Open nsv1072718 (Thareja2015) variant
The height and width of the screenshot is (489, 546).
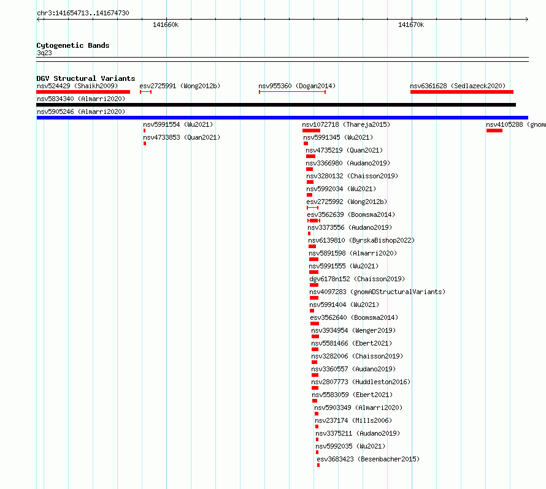pyautogui.click(x=346, y=124)
